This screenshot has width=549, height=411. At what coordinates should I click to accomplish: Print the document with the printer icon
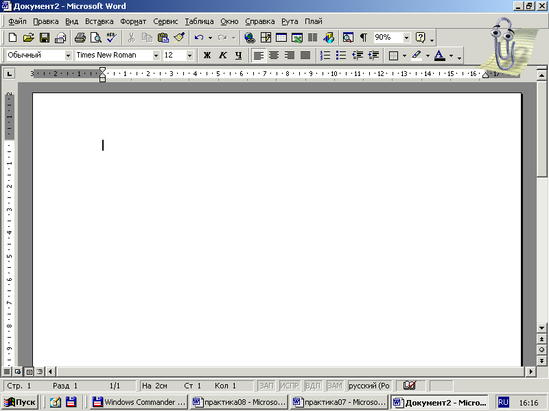pos(80,38)
